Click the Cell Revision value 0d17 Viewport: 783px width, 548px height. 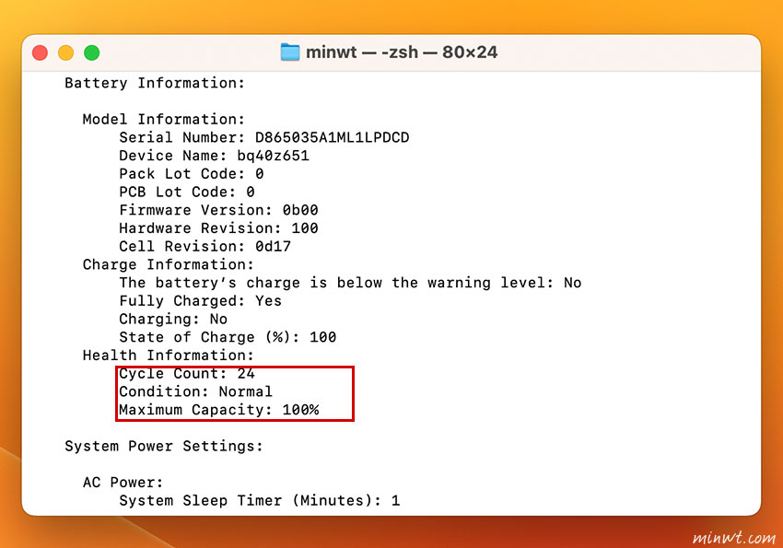click(273, 246)
